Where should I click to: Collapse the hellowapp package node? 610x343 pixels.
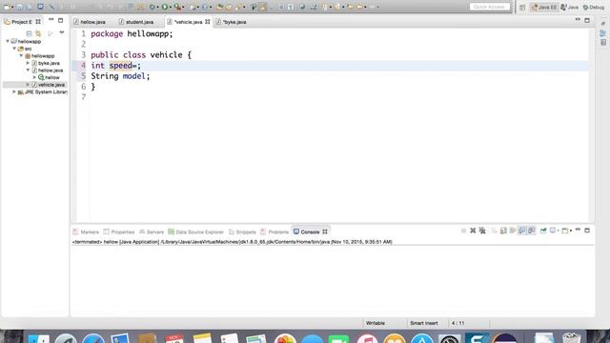coord(22,55)
